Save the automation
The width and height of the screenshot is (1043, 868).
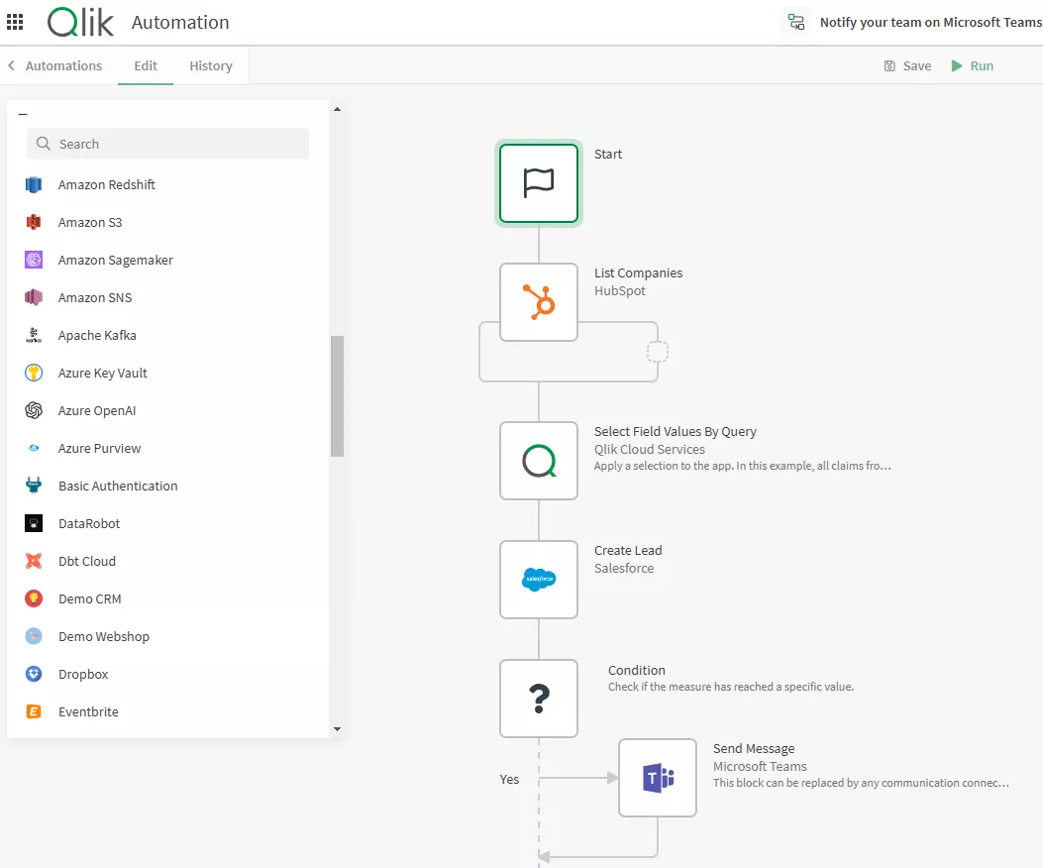[906, 65]
